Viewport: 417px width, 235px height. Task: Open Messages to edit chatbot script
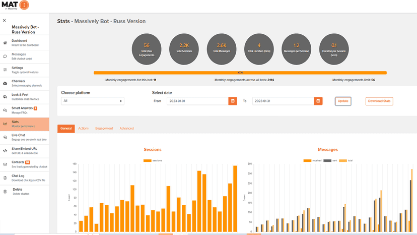[x=25, y=56]
